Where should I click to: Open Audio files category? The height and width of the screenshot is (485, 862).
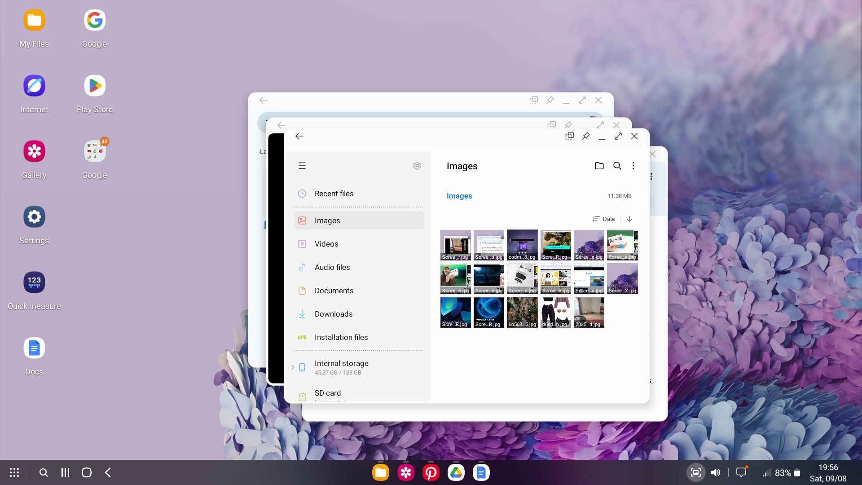(x=359, y=267)
